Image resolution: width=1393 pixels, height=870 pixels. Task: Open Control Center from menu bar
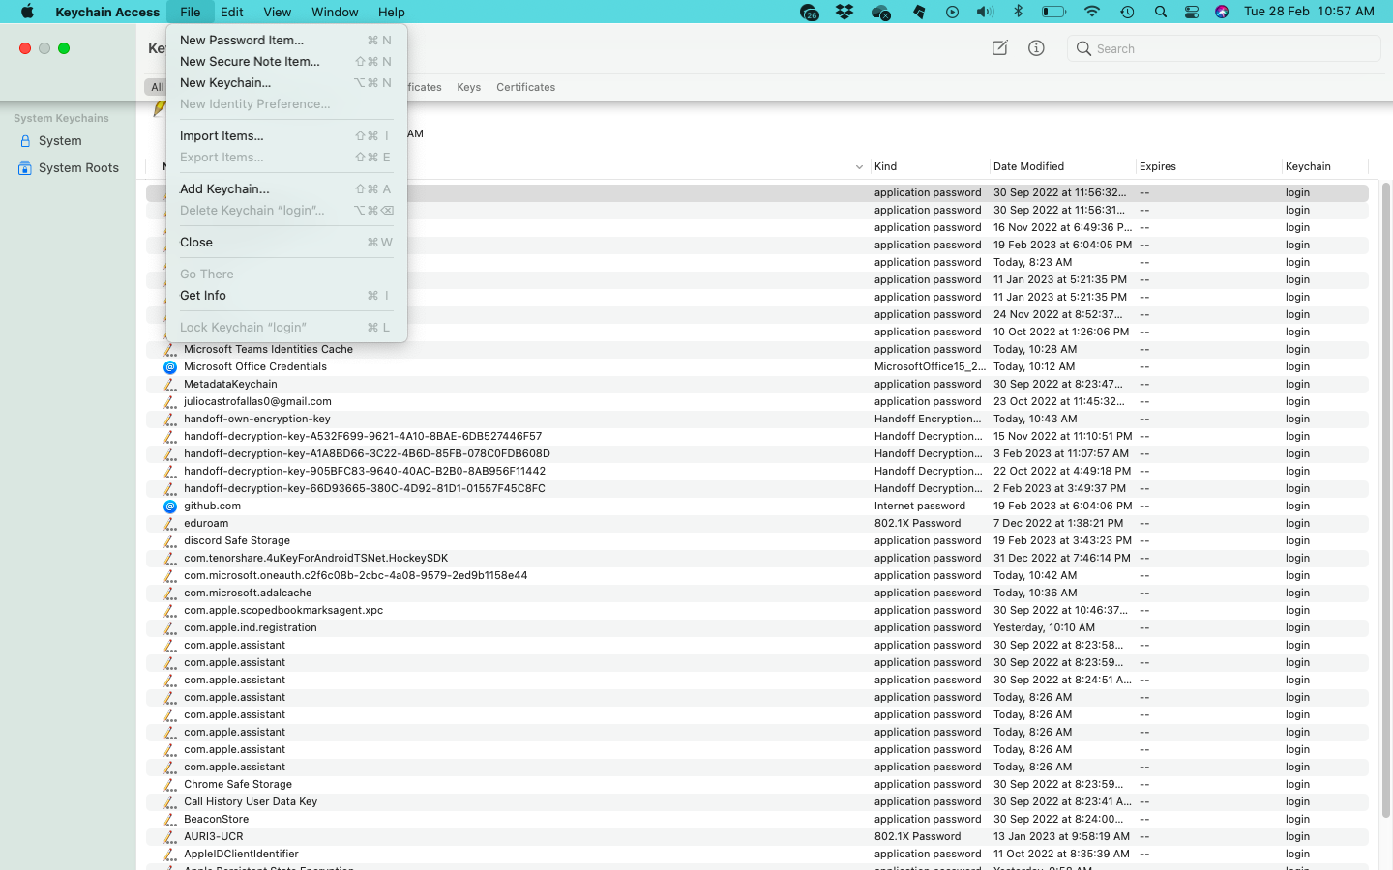tap(1192, 12)
